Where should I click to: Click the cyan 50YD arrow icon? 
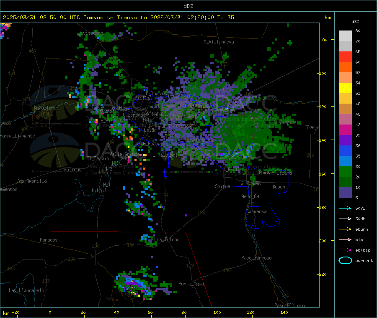coord(345,208)
